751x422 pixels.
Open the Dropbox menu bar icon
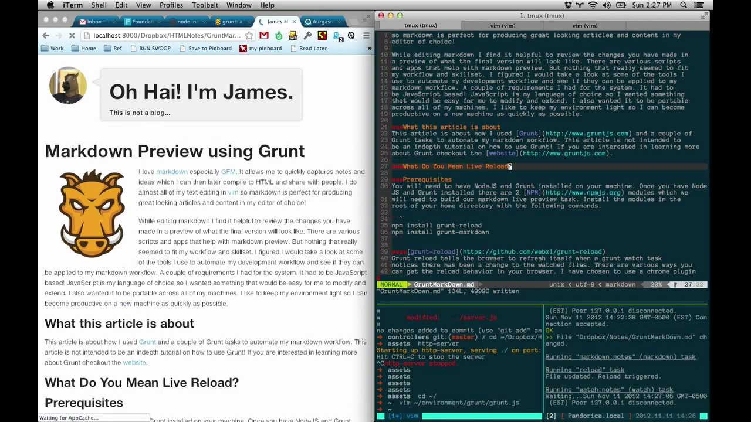pos(569,5)
